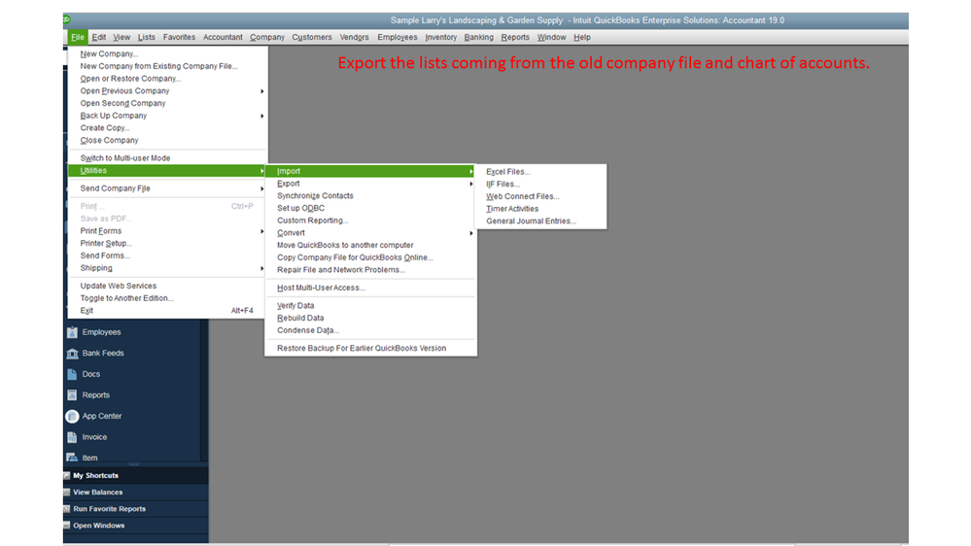This screenshot has width=971, height=546.
Task: Open the View menu
Action: tap(121, 37)
